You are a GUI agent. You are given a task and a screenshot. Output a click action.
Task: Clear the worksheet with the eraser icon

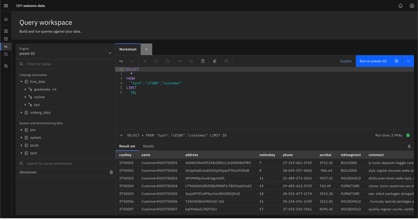tap(215, 61)
